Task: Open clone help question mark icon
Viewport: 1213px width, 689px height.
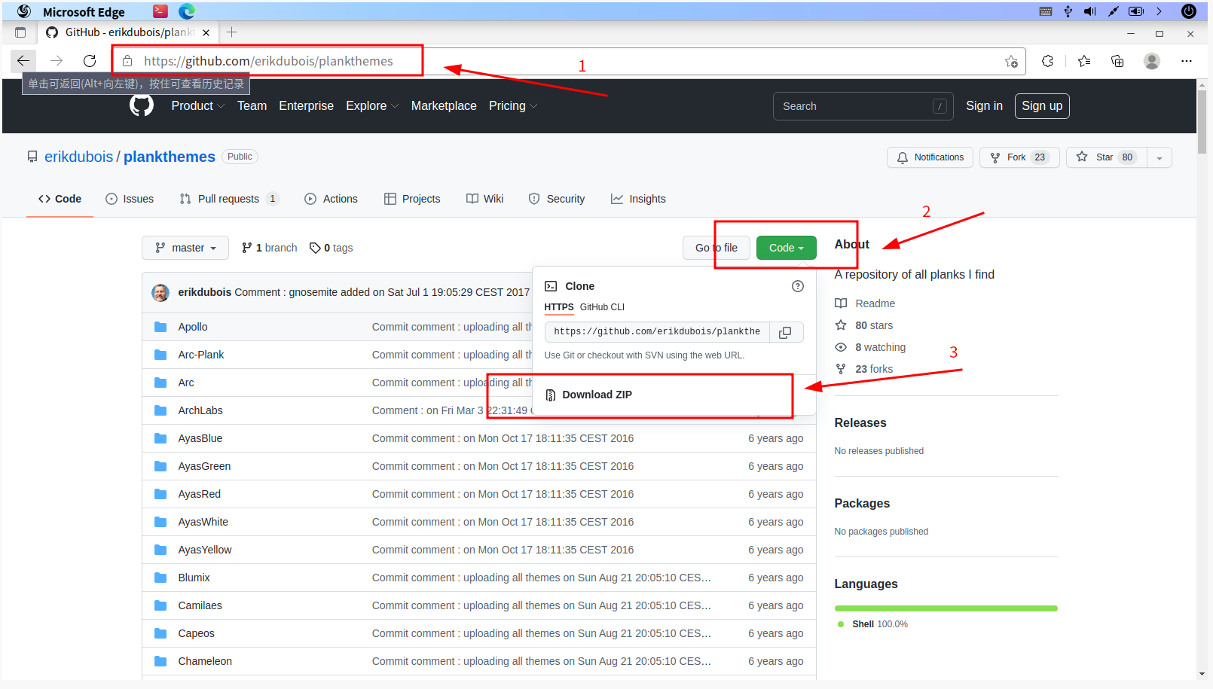Action: [798, 286]
